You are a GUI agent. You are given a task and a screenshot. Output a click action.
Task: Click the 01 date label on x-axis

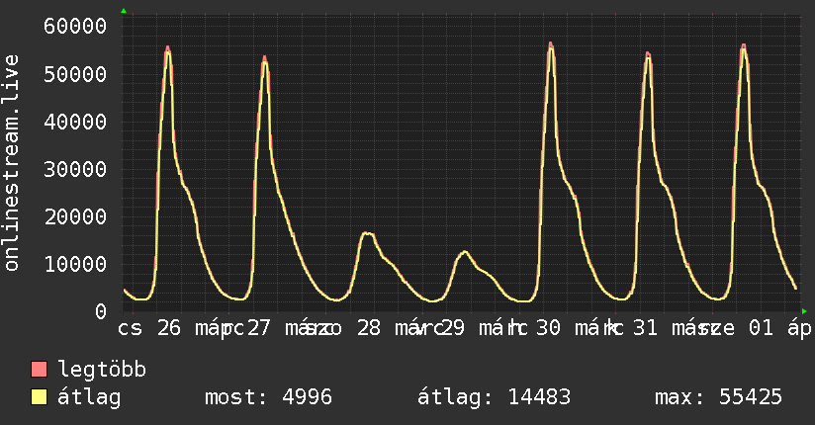tap(761, 328)
